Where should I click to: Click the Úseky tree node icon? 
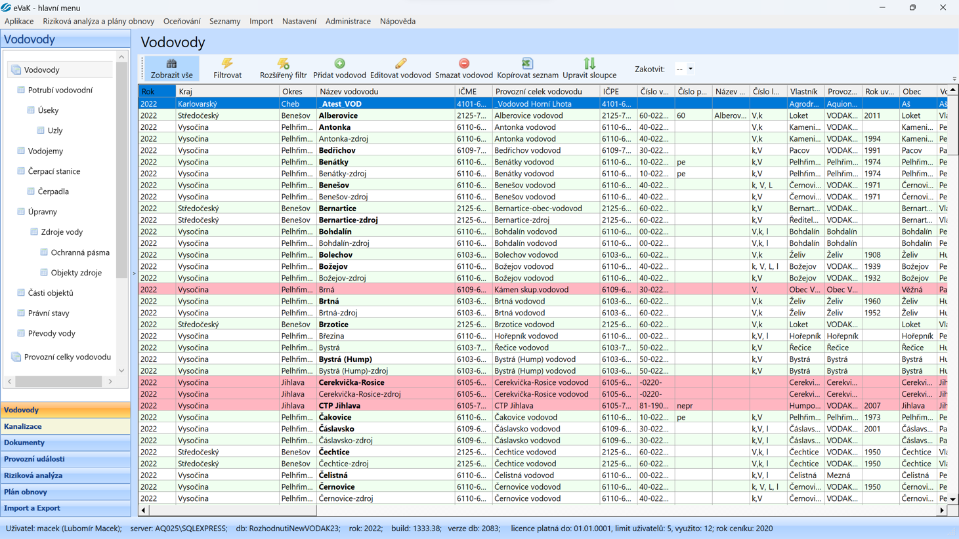pos(31,110)
